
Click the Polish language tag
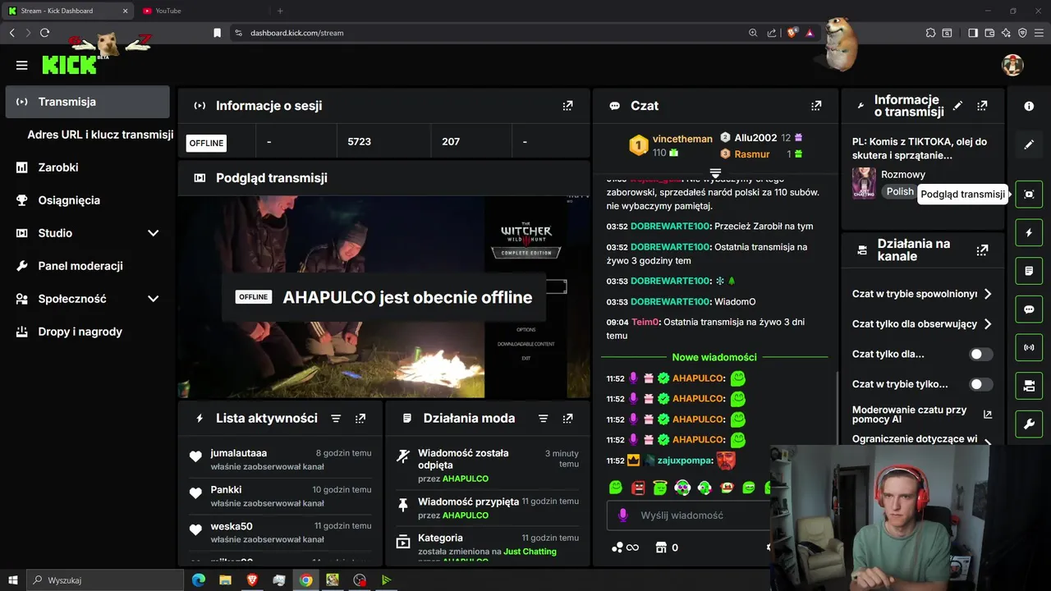(900, 191)
